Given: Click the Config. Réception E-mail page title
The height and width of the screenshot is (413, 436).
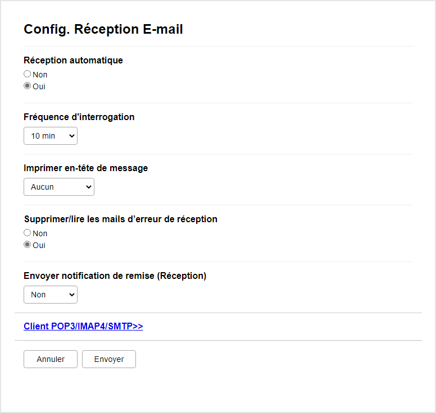Looking at the screenshot, I should 103,29.
